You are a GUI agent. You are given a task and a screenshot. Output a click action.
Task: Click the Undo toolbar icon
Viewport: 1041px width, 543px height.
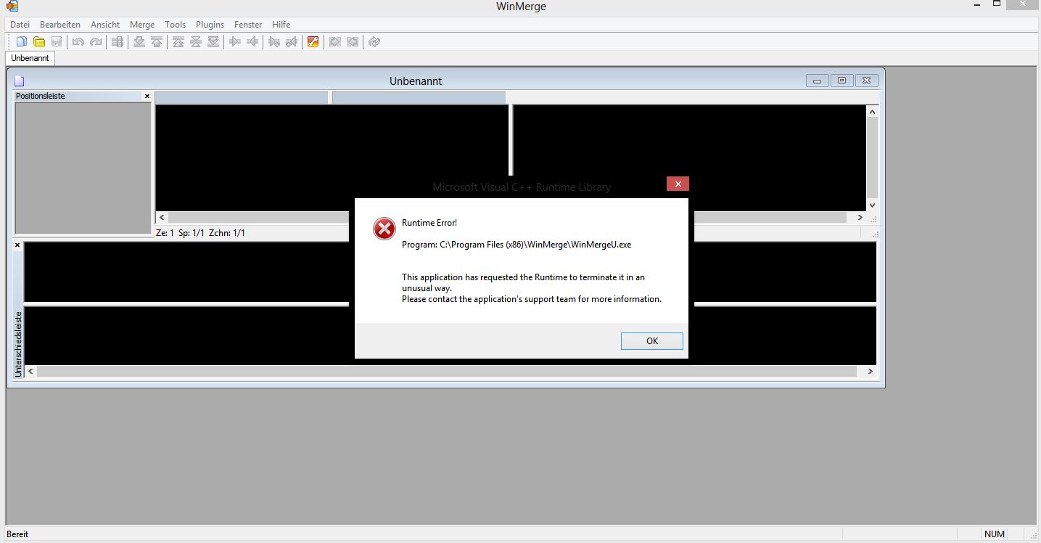[x=78, y=42]
